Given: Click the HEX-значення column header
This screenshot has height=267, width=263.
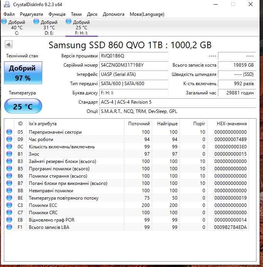Looking at the screenshot, I should tap(228, 123).
